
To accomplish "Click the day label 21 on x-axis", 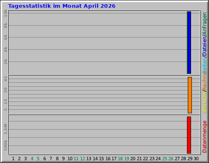I will pyautogui.click(x=139, y=159).
